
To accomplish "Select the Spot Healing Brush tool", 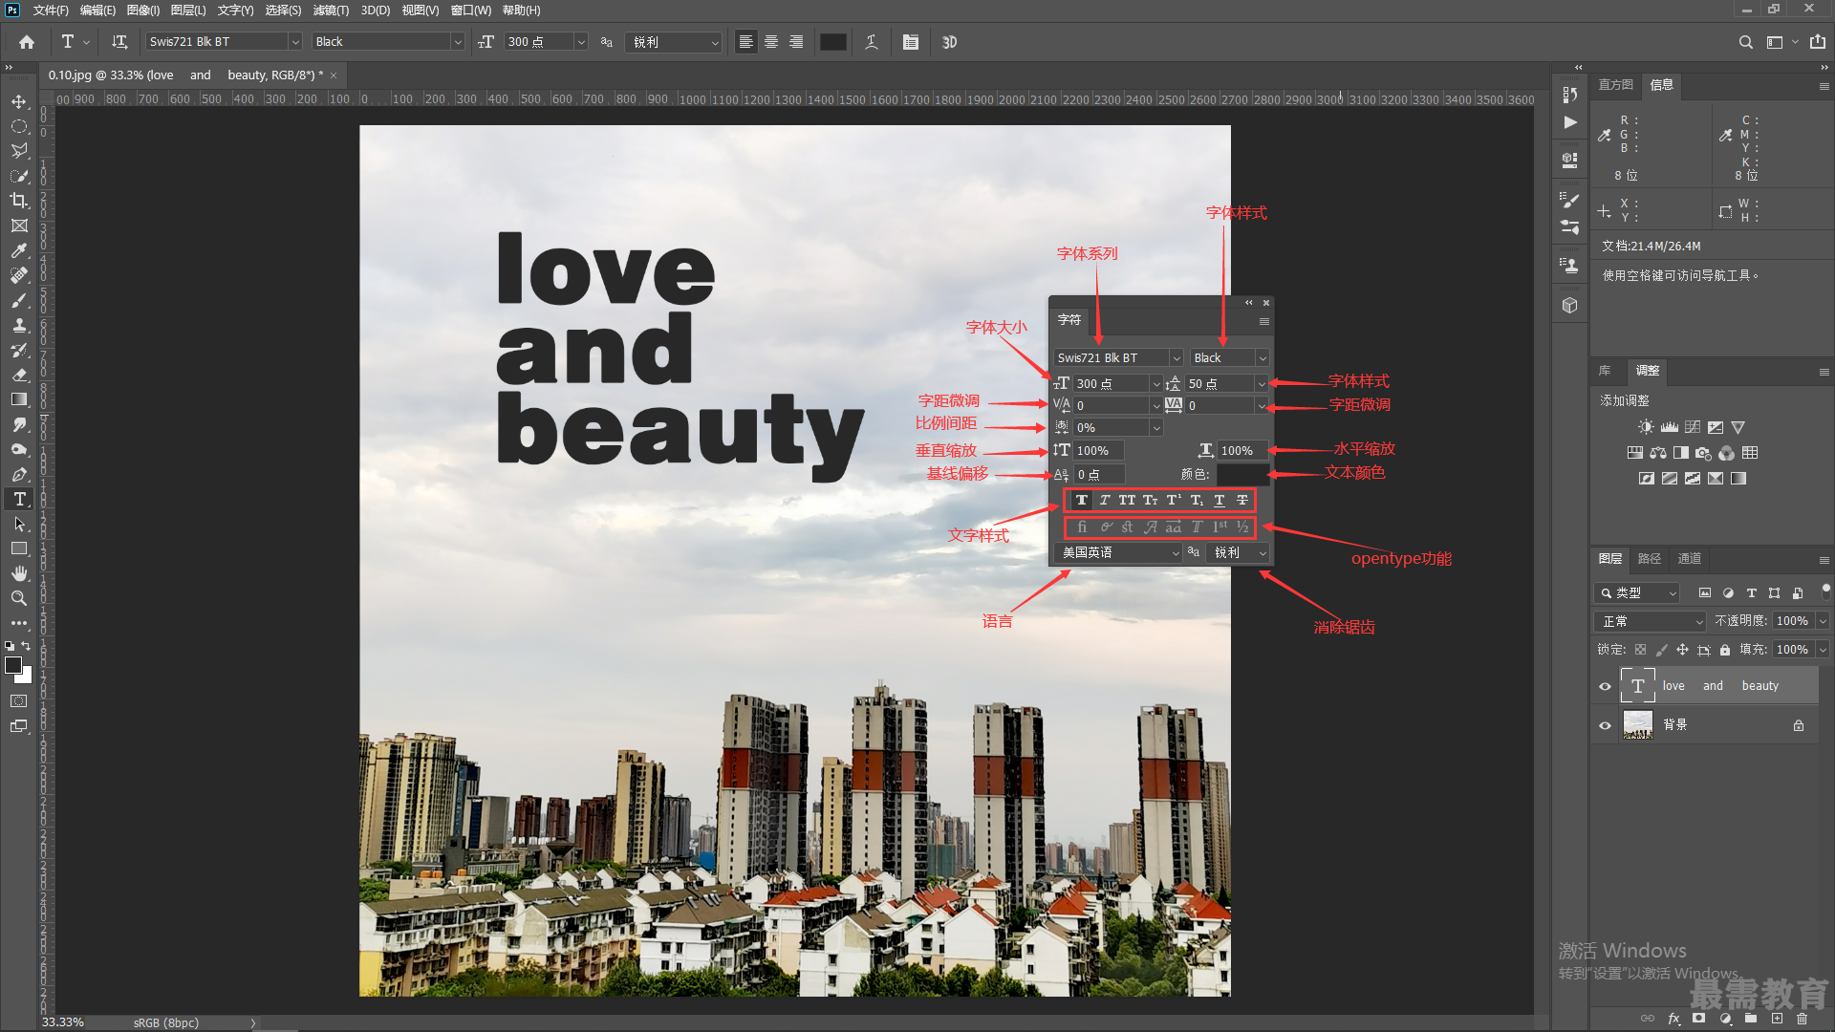I will (19, 275).
